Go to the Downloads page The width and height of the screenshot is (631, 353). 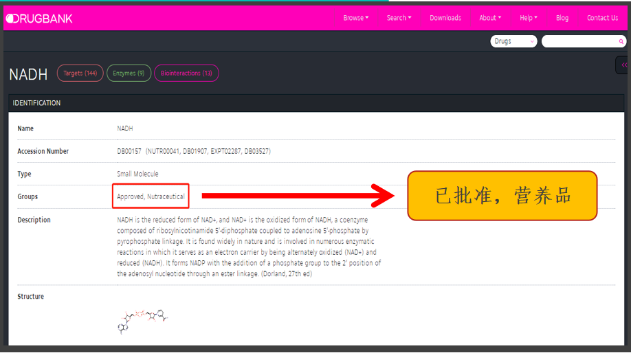[x=445, y=18]
